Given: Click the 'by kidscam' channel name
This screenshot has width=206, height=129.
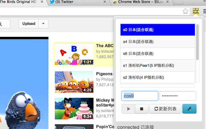Looking at the screenshot, I should 105,51.
